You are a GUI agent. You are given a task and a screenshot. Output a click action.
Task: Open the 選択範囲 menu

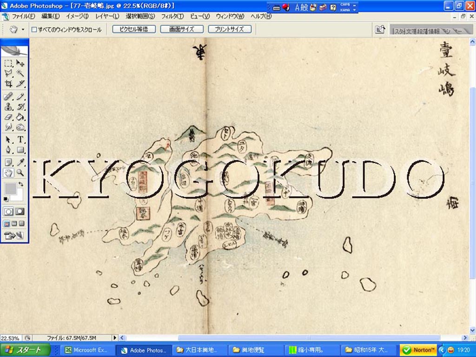(x=140, y=16)
